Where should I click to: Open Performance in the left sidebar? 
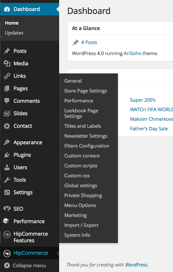pyautogui.click(x=29, y=221)
